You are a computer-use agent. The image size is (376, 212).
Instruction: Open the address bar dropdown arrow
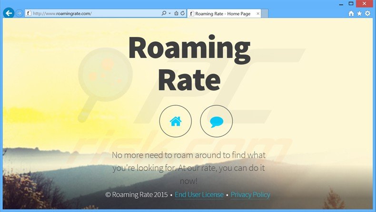169,14
